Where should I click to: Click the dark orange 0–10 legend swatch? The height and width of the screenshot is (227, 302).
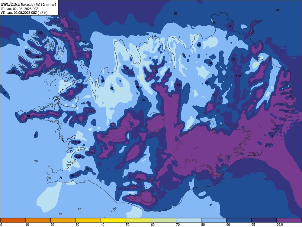tap(13, 220)
